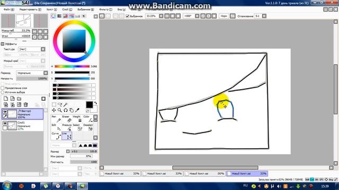Swap foreground and background colors
Viewport: 339px width, 190px height.
pos(95,103)
